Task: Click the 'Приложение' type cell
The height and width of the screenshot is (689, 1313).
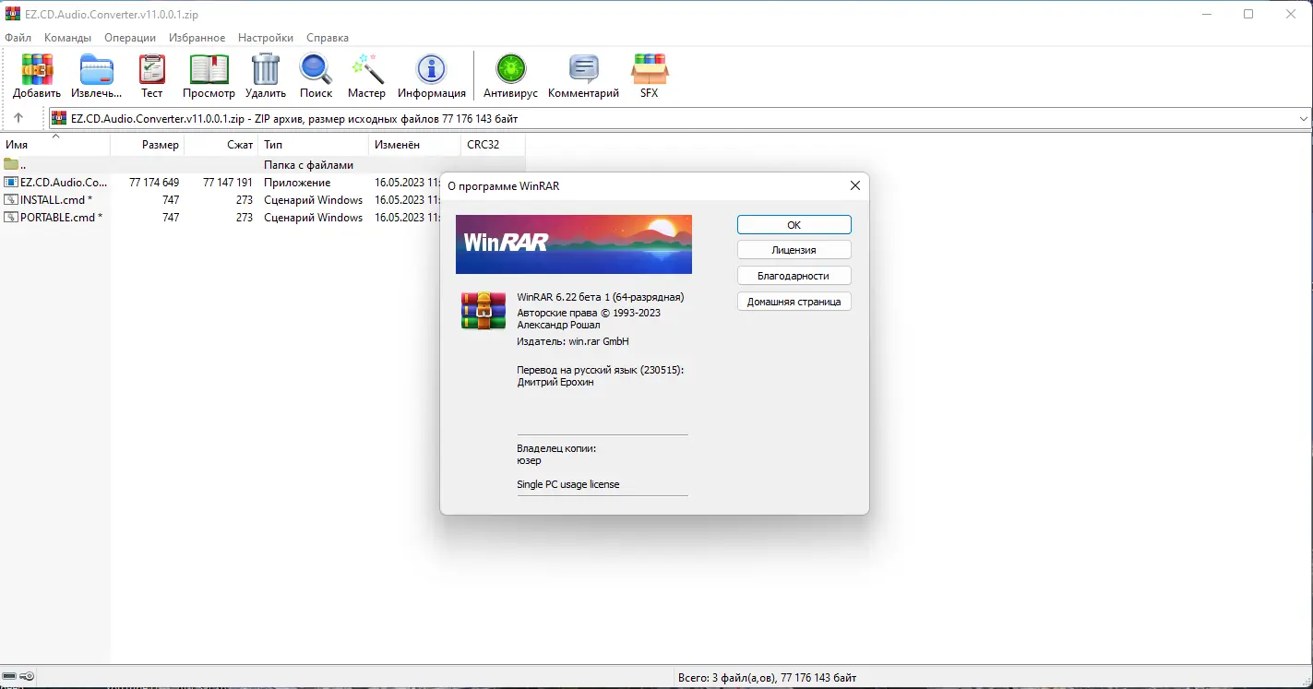Action: click(x=297, y=183)
